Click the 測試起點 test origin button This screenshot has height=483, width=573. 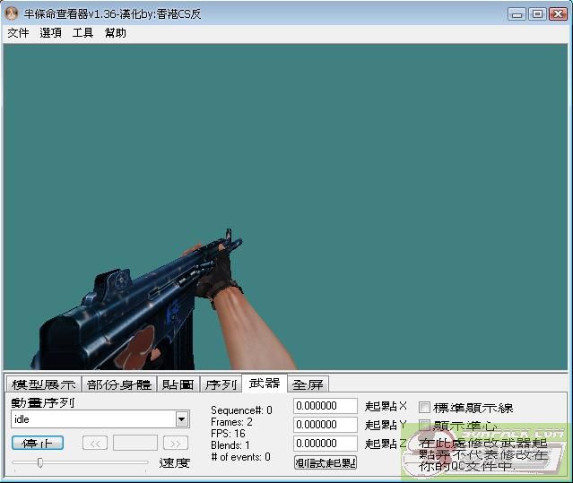tap(325, 462)
